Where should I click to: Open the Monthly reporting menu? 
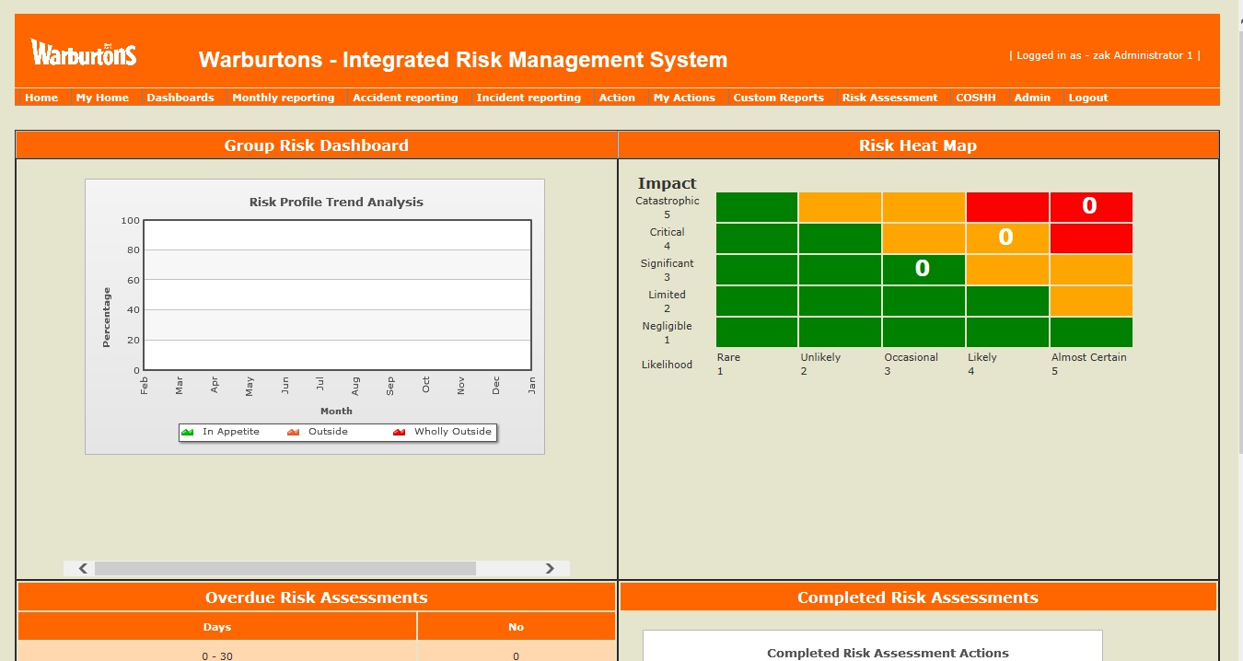(x=283, y=98)
